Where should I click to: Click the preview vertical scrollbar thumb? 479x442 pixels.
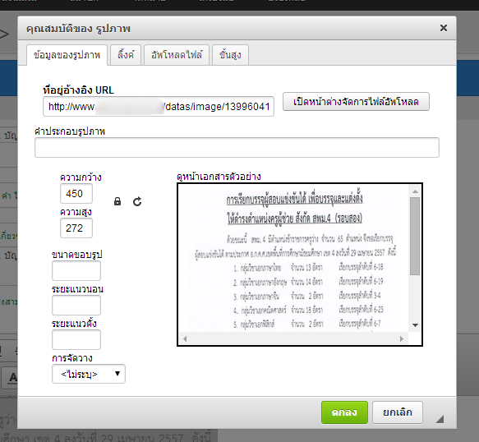pyautogui.click(x=415, y=236)
